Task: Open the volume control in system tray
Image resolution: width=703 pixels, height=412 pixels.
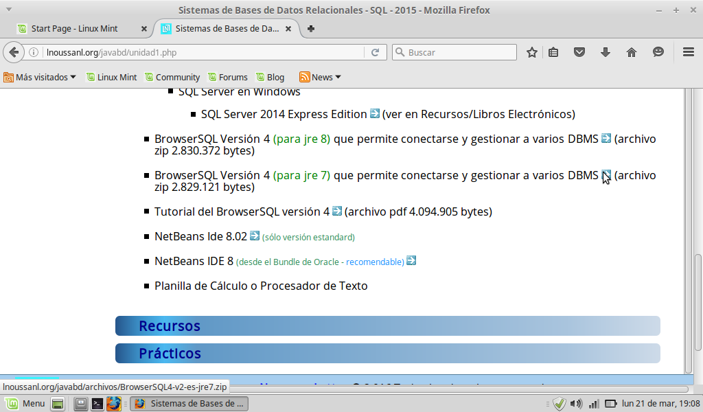Action: pyautogui.click(x=576, y=404)
